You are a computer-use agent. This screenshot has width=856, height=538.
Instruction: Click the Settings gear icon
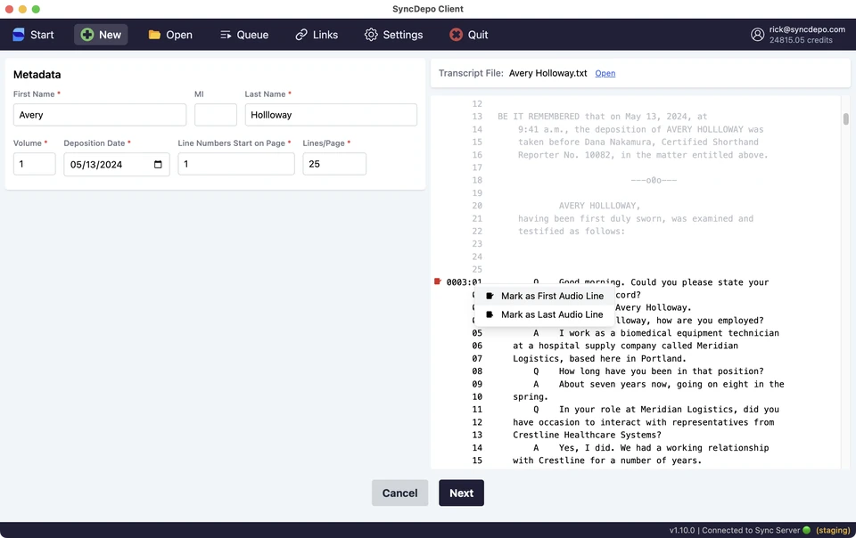[x=371, y=35]
